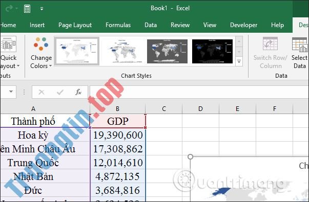Select the 'Đức' cell
309x202 pixels.
(45, 190)
